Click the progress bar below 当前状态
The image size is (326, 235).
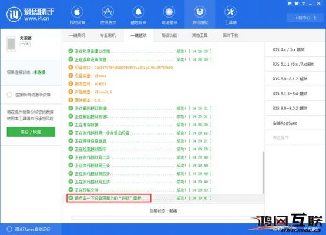(x=163, y=217)
